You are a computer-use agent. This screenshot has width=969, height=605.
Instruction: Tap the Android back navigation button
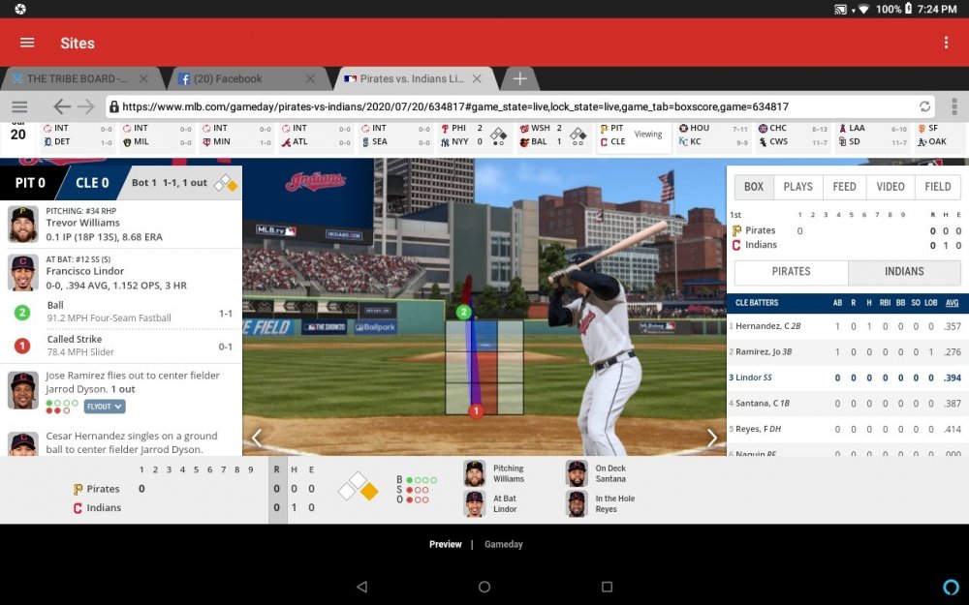[x=362, y=587]
